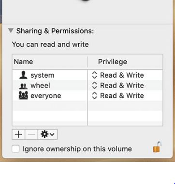Viewport: 175px width, 184px height.
Task: Select the wheel group icon
Action: point(24,86)
